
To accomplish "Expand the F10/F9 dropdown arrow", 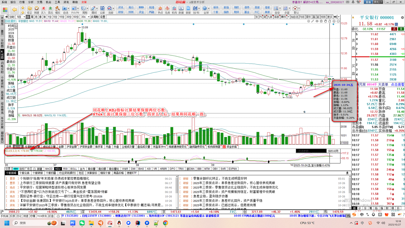I will [78, 8].
